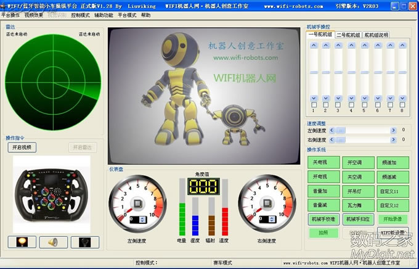Open the 平台操作 menu
The height and width of the screenshot is (269, 419).
10,14
